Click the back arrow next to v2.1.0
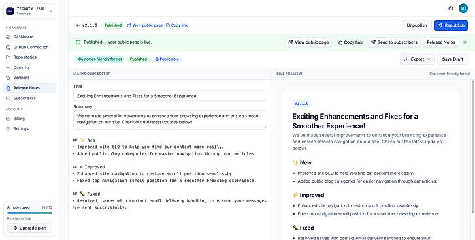Screen dimensions: 475x240 pos(78,25)
